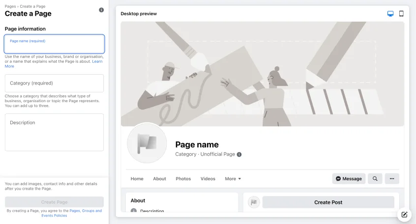
Task: Click the small flag avatar beside Create Post
Action: (254, 202)
